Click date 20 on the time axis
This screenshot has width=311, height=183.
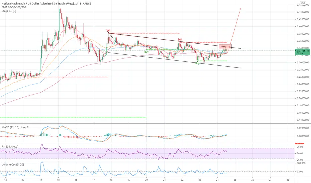pos(146,180)
